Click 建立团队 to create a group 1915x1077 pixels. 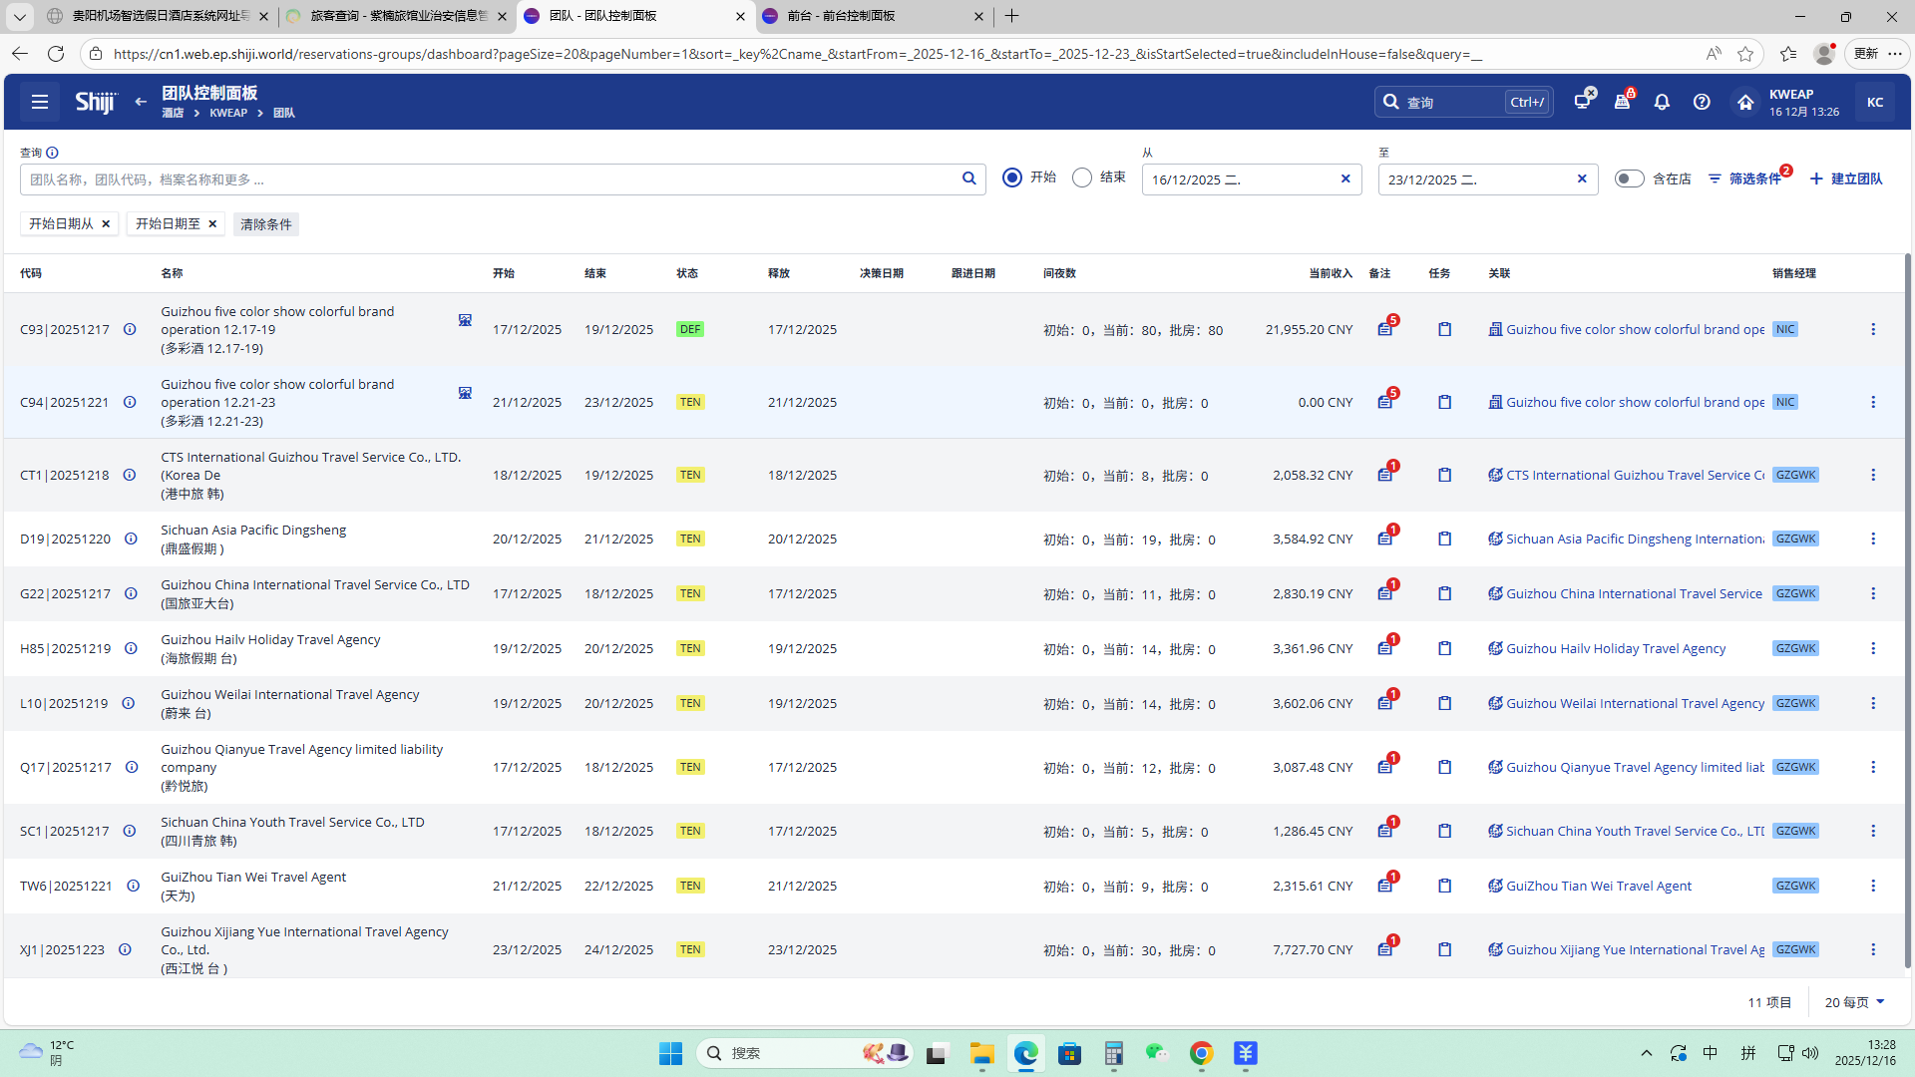click(x=1846, y=179)
